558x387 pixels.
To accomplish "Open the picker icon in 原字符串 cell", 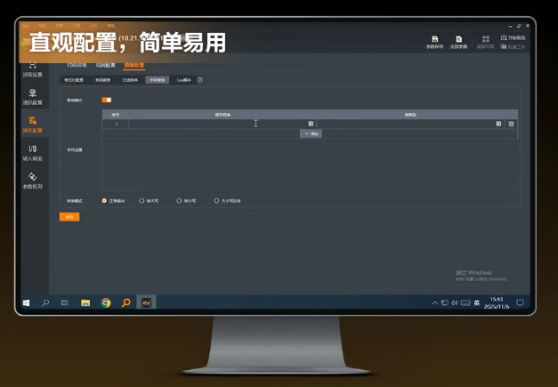I will (311, 124).
